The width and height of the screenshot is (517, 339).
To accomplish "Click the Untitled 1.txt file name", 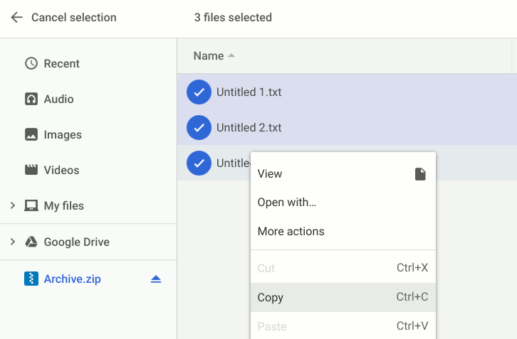I will tap(249, 92).
